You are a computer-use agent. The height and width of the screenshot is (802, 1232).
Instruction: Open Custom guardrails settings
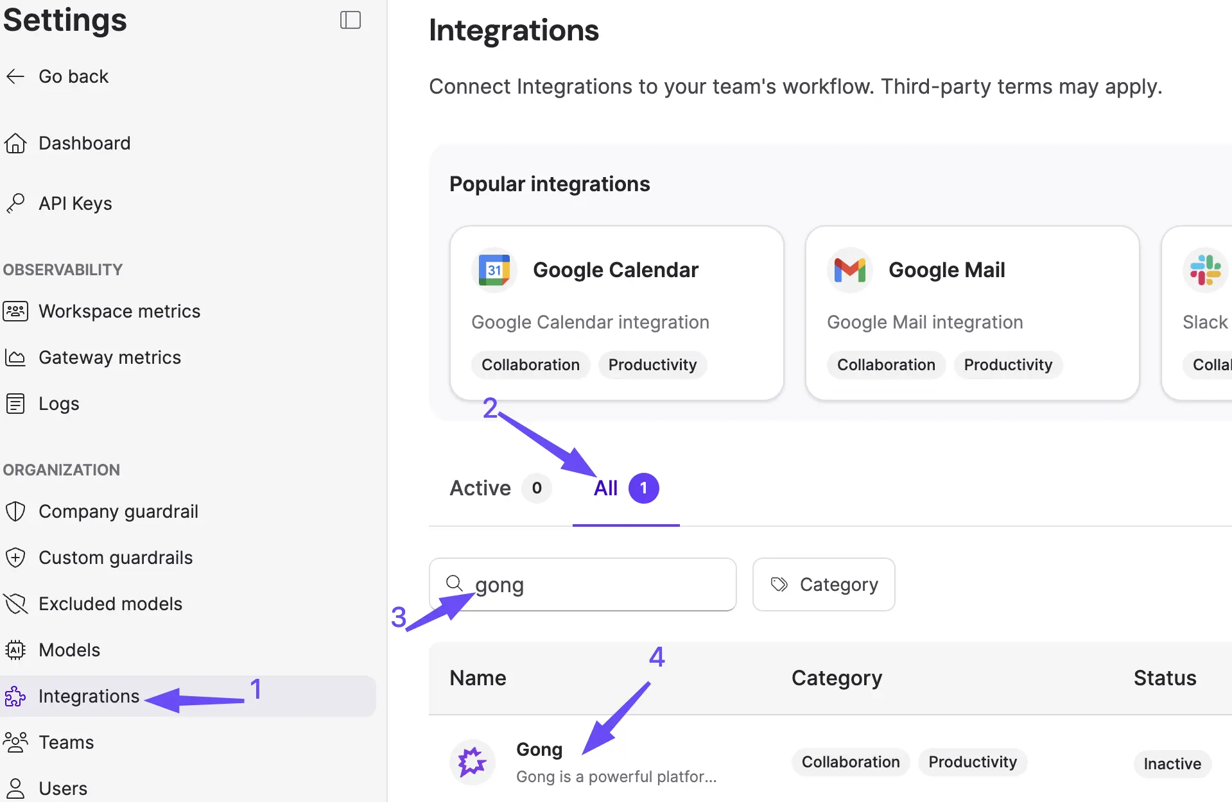pos(116,558)
